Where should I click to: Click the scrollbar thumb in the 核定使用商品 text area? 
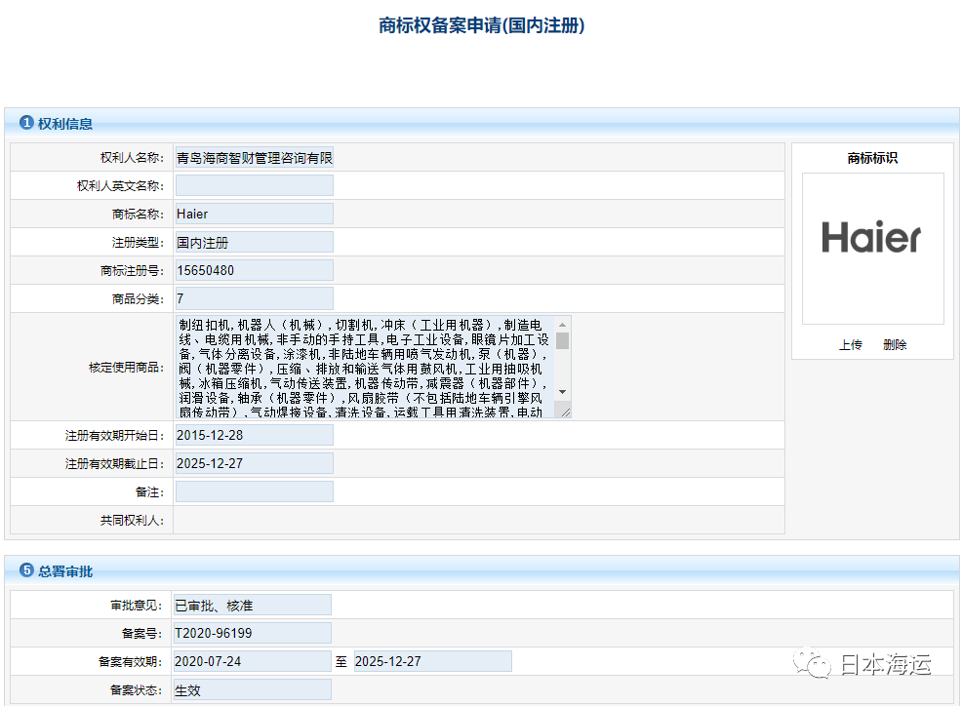[x=562, y=340]
